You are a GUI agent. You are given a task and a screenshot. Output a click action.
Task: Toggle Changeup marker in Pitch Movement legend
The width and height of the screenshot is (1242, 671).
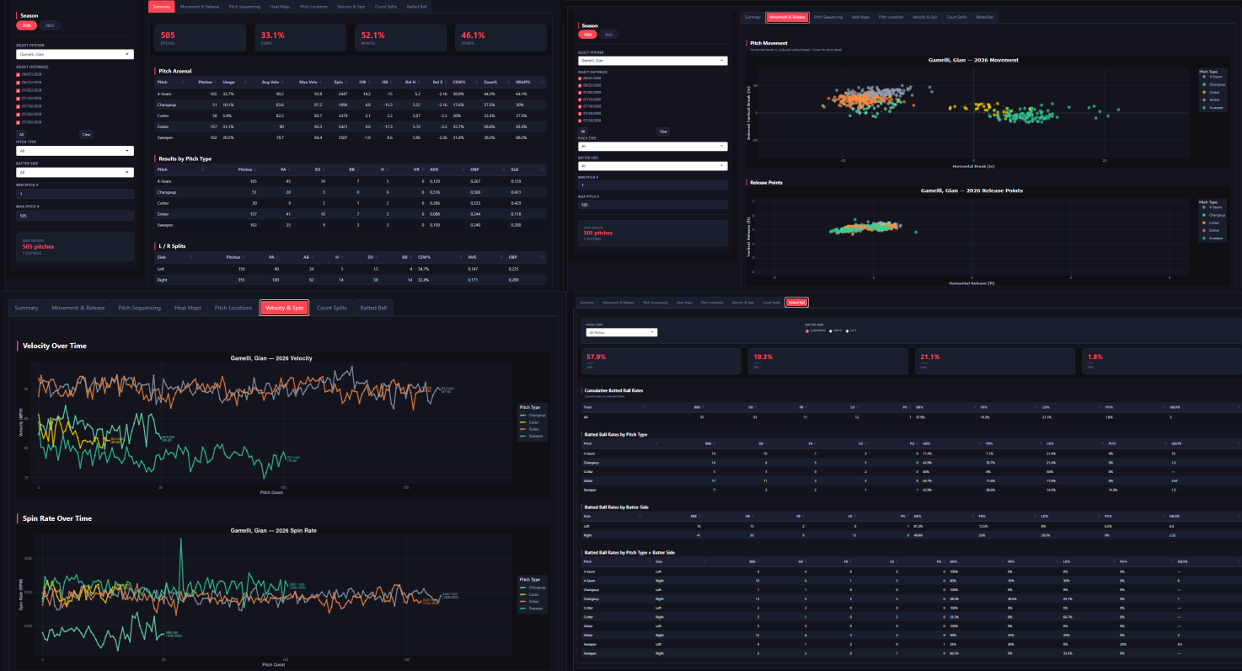pyautogui.click(x=1212, y=84)
